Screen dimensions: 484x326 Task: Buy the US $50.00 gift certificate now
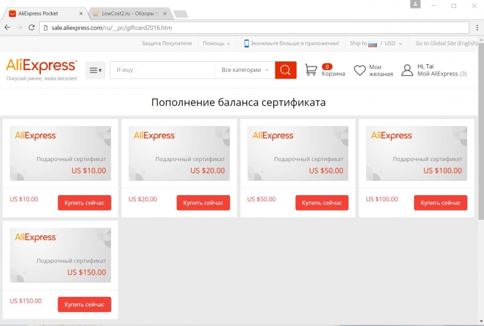tap(322, 203)
